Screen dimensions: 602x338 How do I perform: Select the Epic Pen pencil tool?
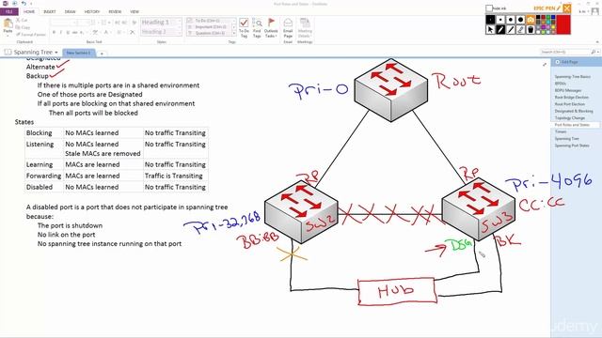coord(500,30)
